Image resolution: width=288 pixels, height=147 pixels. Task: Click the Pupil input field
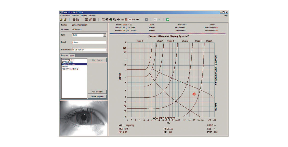tap(89, 42)
